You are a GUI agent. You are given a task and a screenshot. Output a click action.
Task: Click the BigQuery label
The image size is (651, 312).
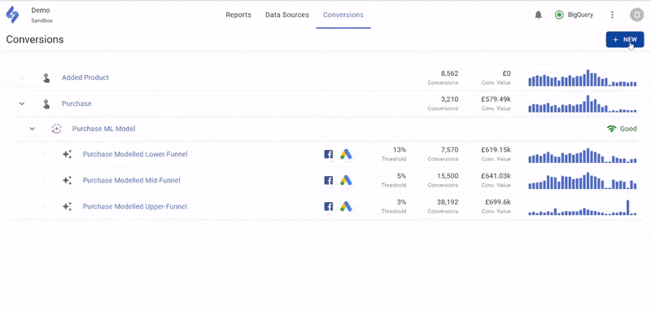580,15
